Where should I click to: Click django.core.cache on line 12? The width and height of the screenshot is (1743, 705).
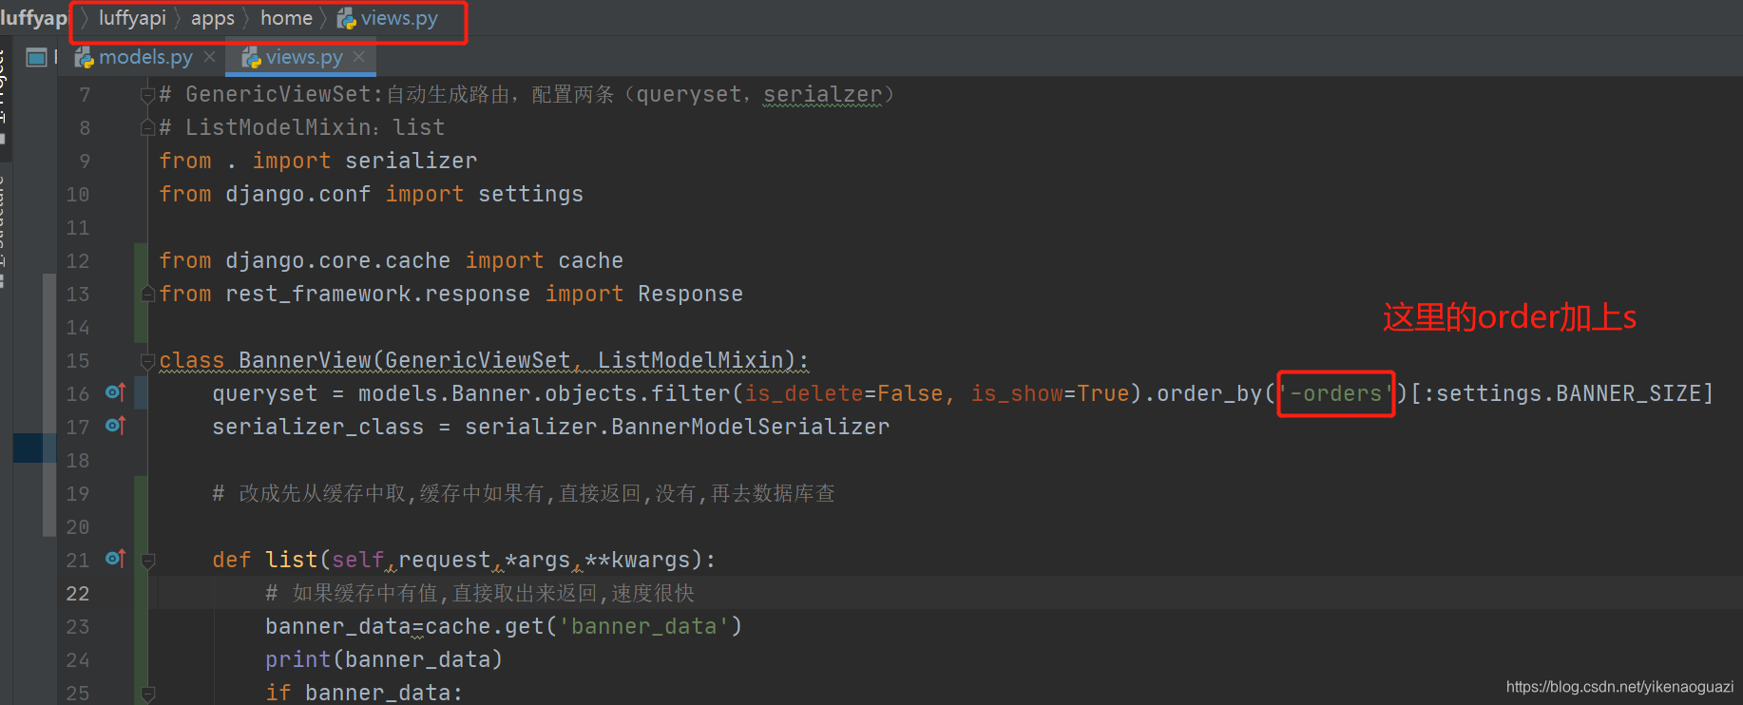click(337, 260)
